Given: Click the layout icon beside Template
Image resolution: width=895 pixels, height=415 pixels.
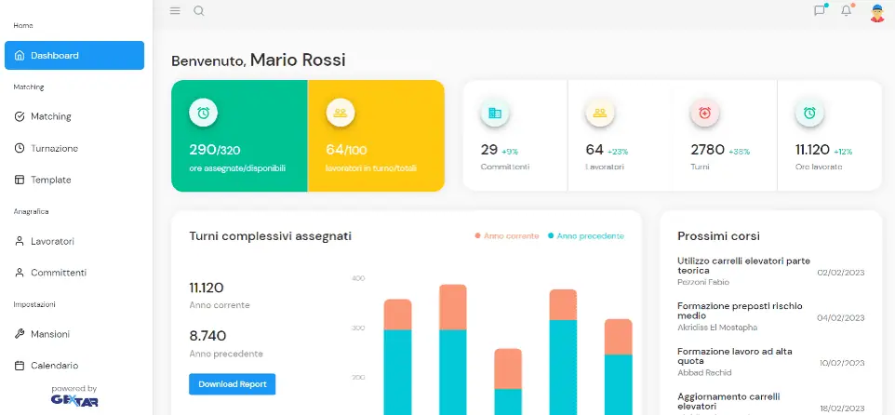Looking at the screenshot, I should (20, 180).
